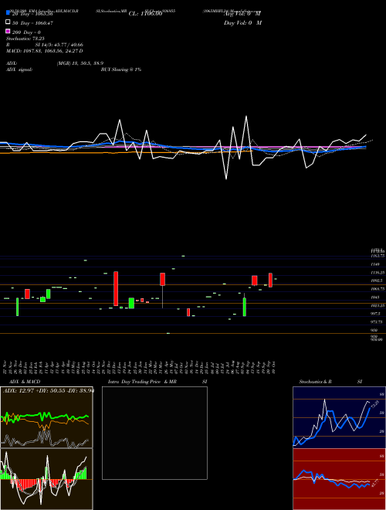This screenshot has width=386, height=510.
Task: Select the 'SI 14/3: 45.77 / 49.66' reading
Action: [x=59, y=45]
